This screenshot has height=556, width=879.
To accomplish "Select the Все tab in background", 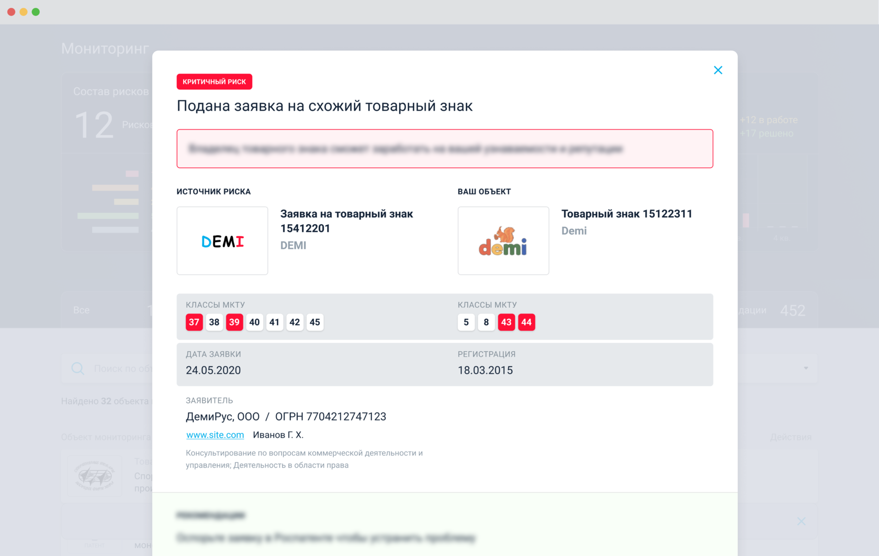I will tap(82, 310).
